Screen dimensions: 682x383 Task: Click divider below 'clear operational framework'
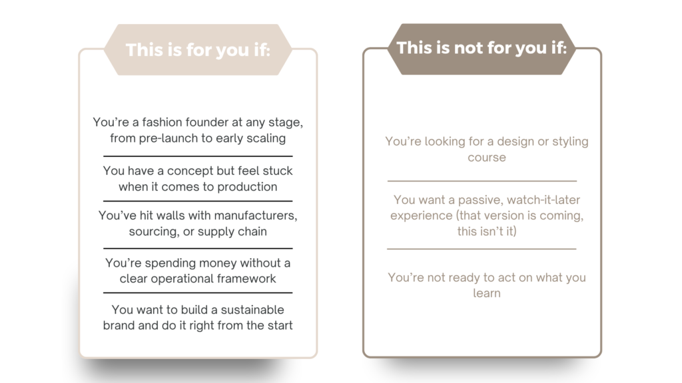coord(198,293)
